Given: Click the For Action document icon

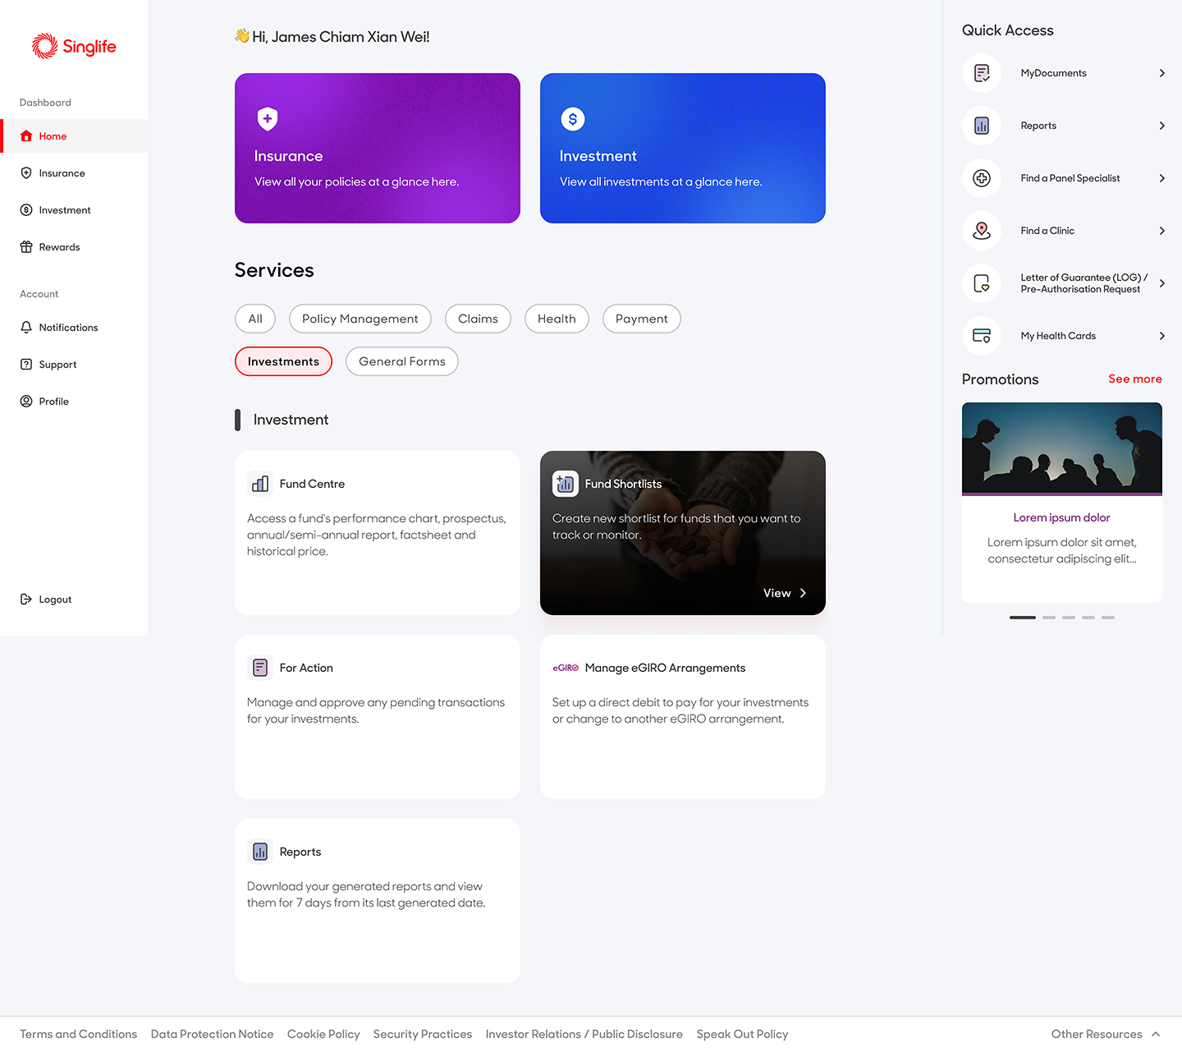Looking at the screenshot, I should (260, 668).
